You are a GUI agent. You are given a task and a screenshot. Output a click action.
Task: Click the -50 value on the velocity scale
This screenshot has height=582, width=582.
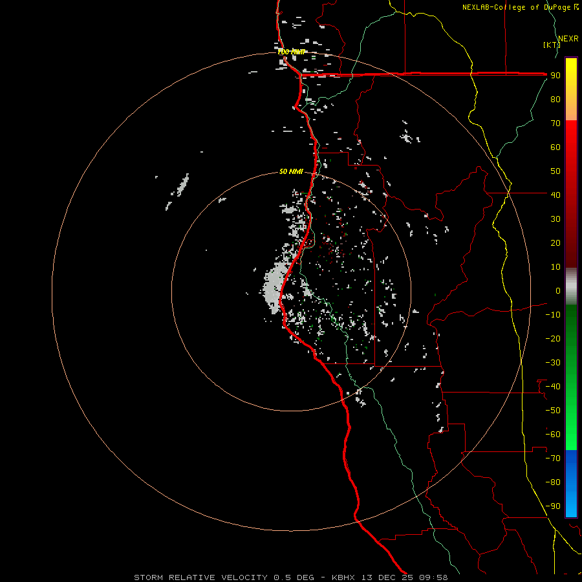tap(553, 410)
